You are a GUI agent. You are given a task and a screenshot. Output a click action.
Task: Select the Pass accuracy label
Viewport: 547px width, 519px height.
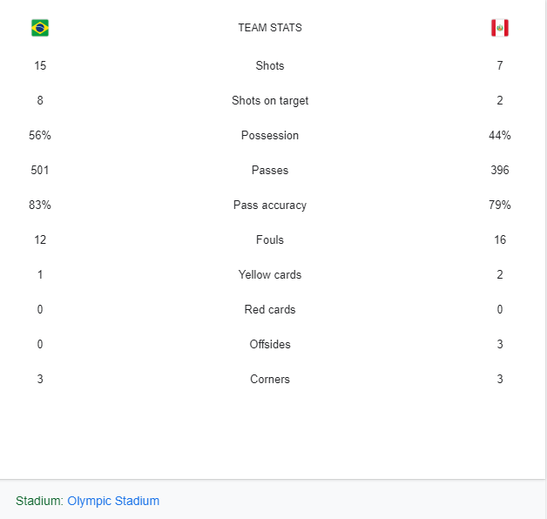coord(270,206)
